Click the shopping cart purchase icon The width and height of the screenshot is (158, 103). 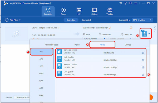[120, 3]
